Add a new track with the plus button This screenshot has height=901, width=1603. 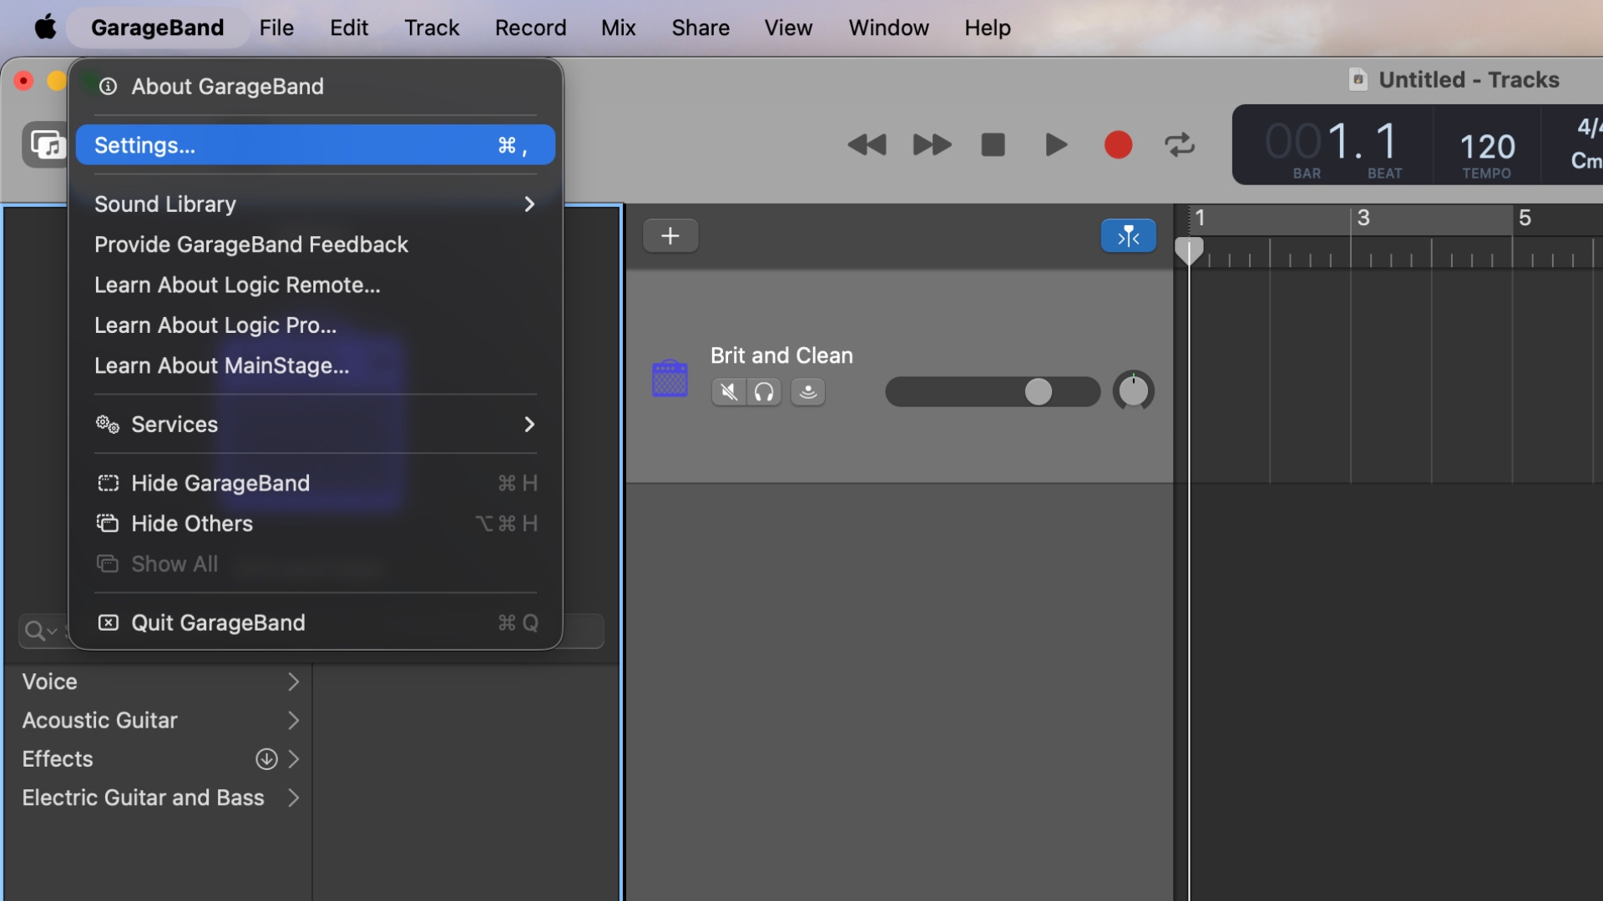pos(670,236)
